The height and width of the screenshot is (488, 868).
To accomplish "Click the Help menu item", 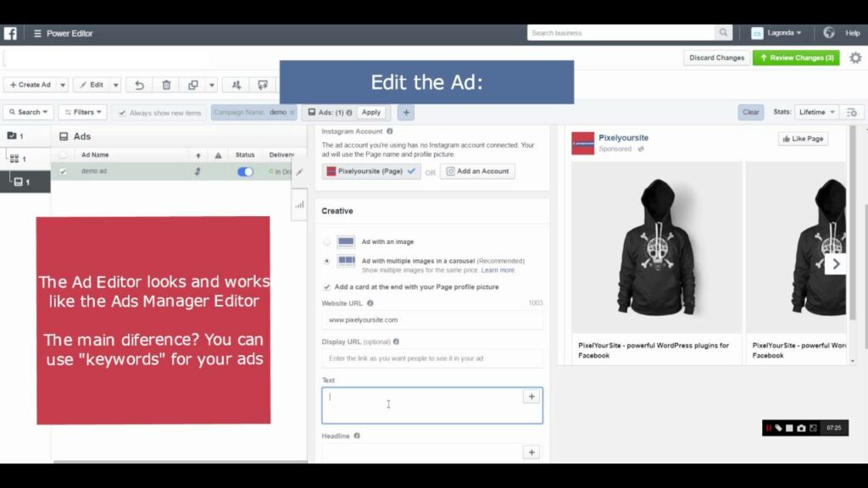I will tap(853, 33).
